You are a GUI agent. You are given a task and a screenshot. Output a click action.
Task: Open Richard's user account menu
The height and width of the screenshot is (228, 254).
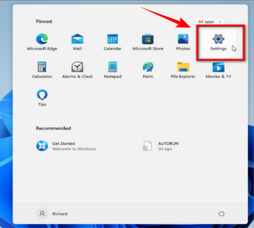(53, 214)
